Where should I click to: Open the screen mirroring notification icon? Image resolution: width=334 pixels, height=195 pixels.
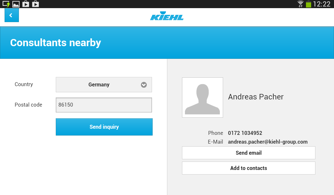(6, 4)
